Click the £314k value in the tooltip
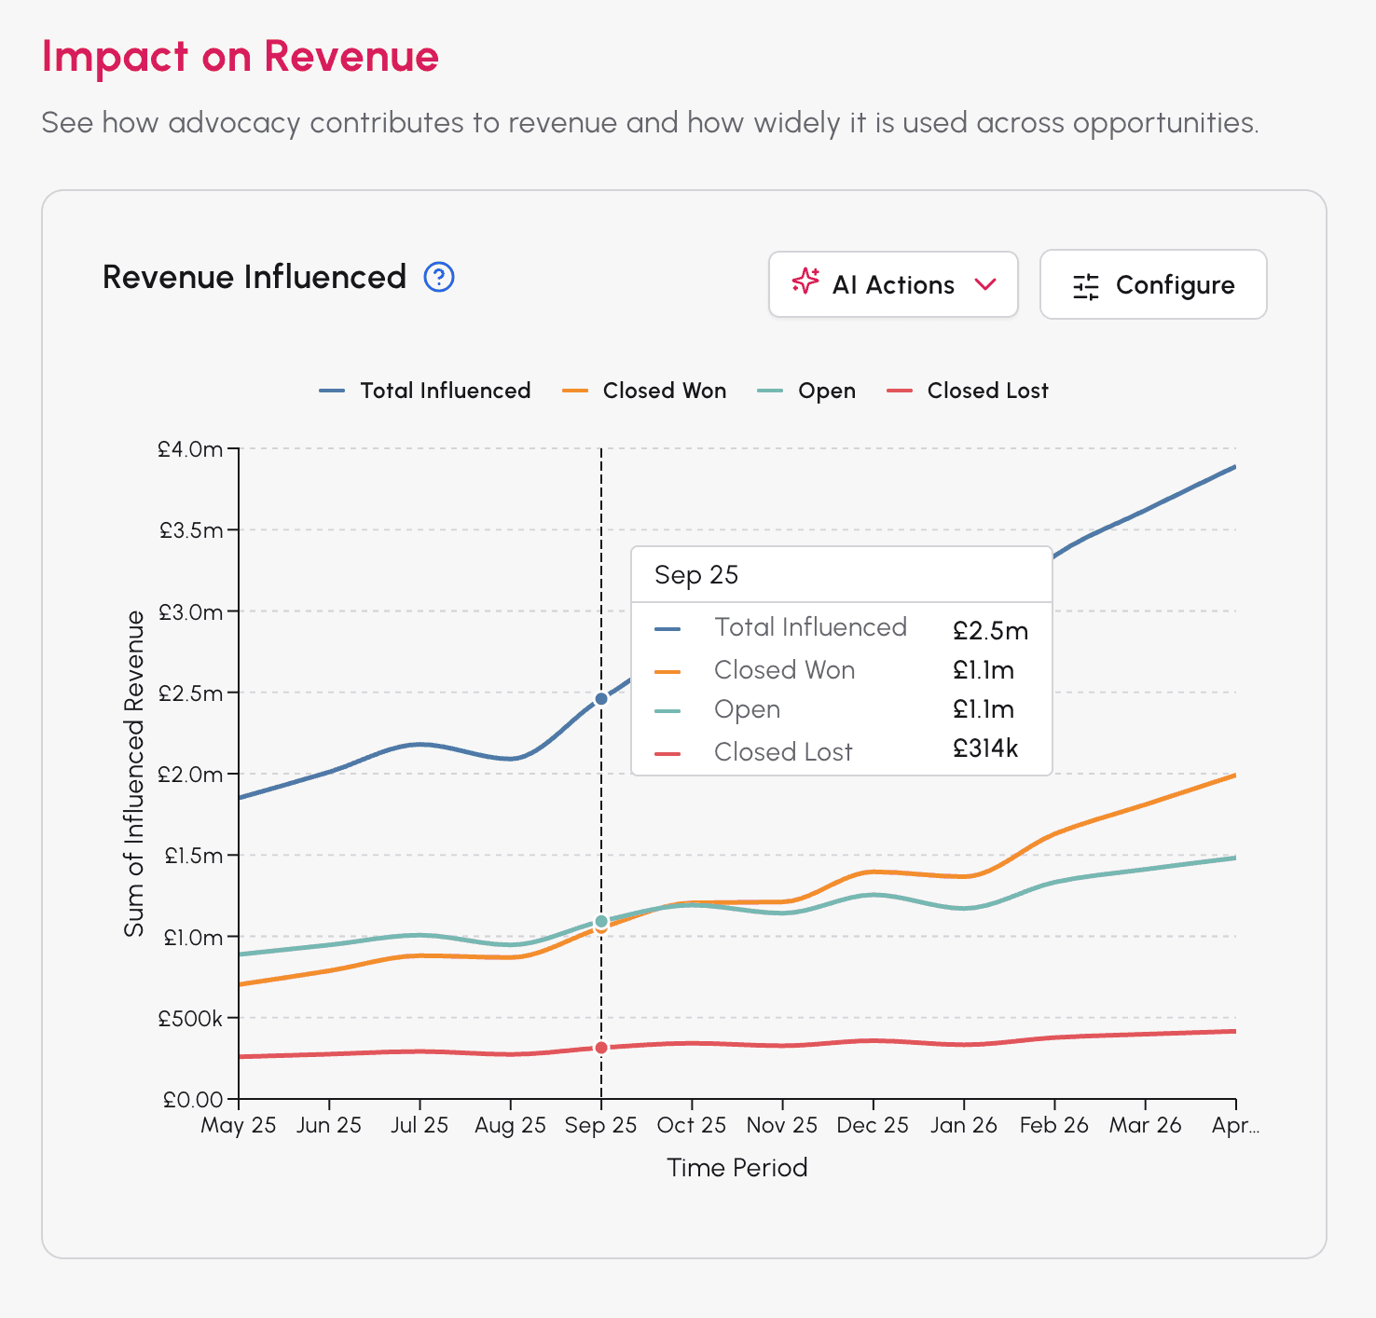The image size is (1376, 1318). click(985, 748)
